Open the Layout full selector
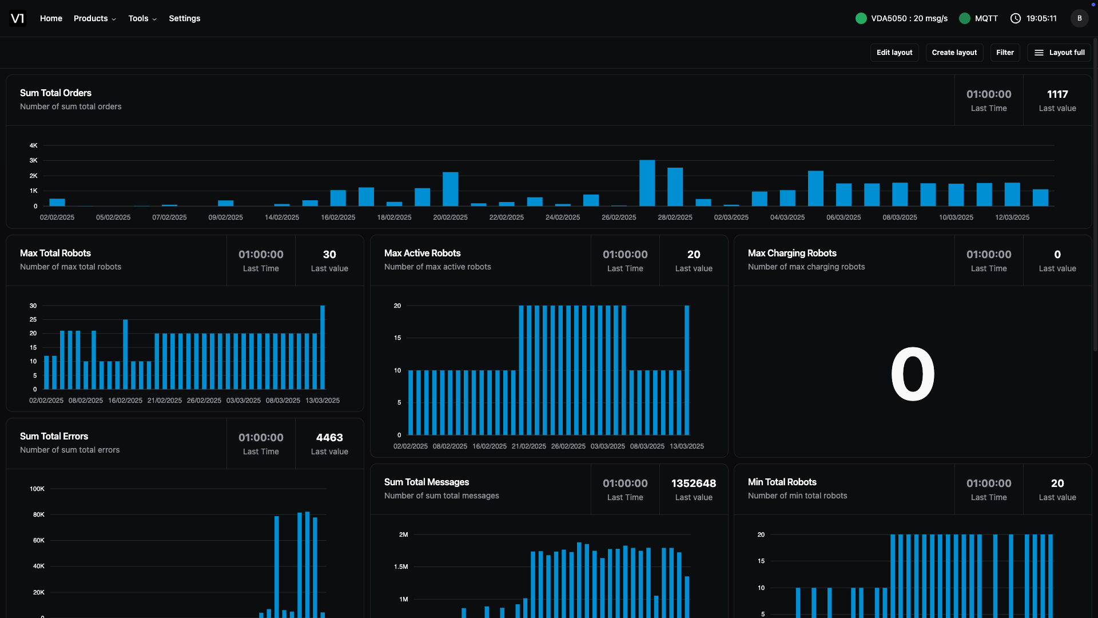The image size is (1098, 618). 1059,53
